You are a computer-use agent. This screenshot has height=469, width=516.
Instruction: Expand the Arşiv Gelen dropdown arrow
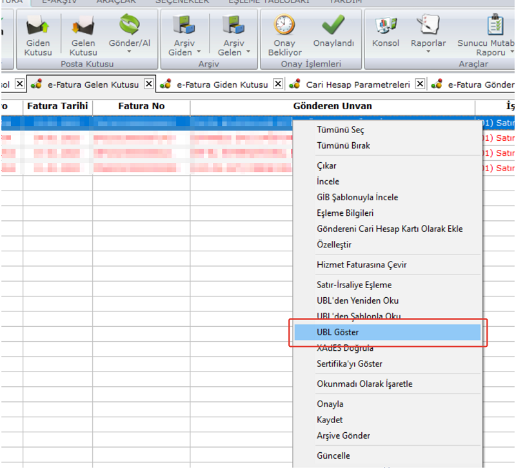248,52
